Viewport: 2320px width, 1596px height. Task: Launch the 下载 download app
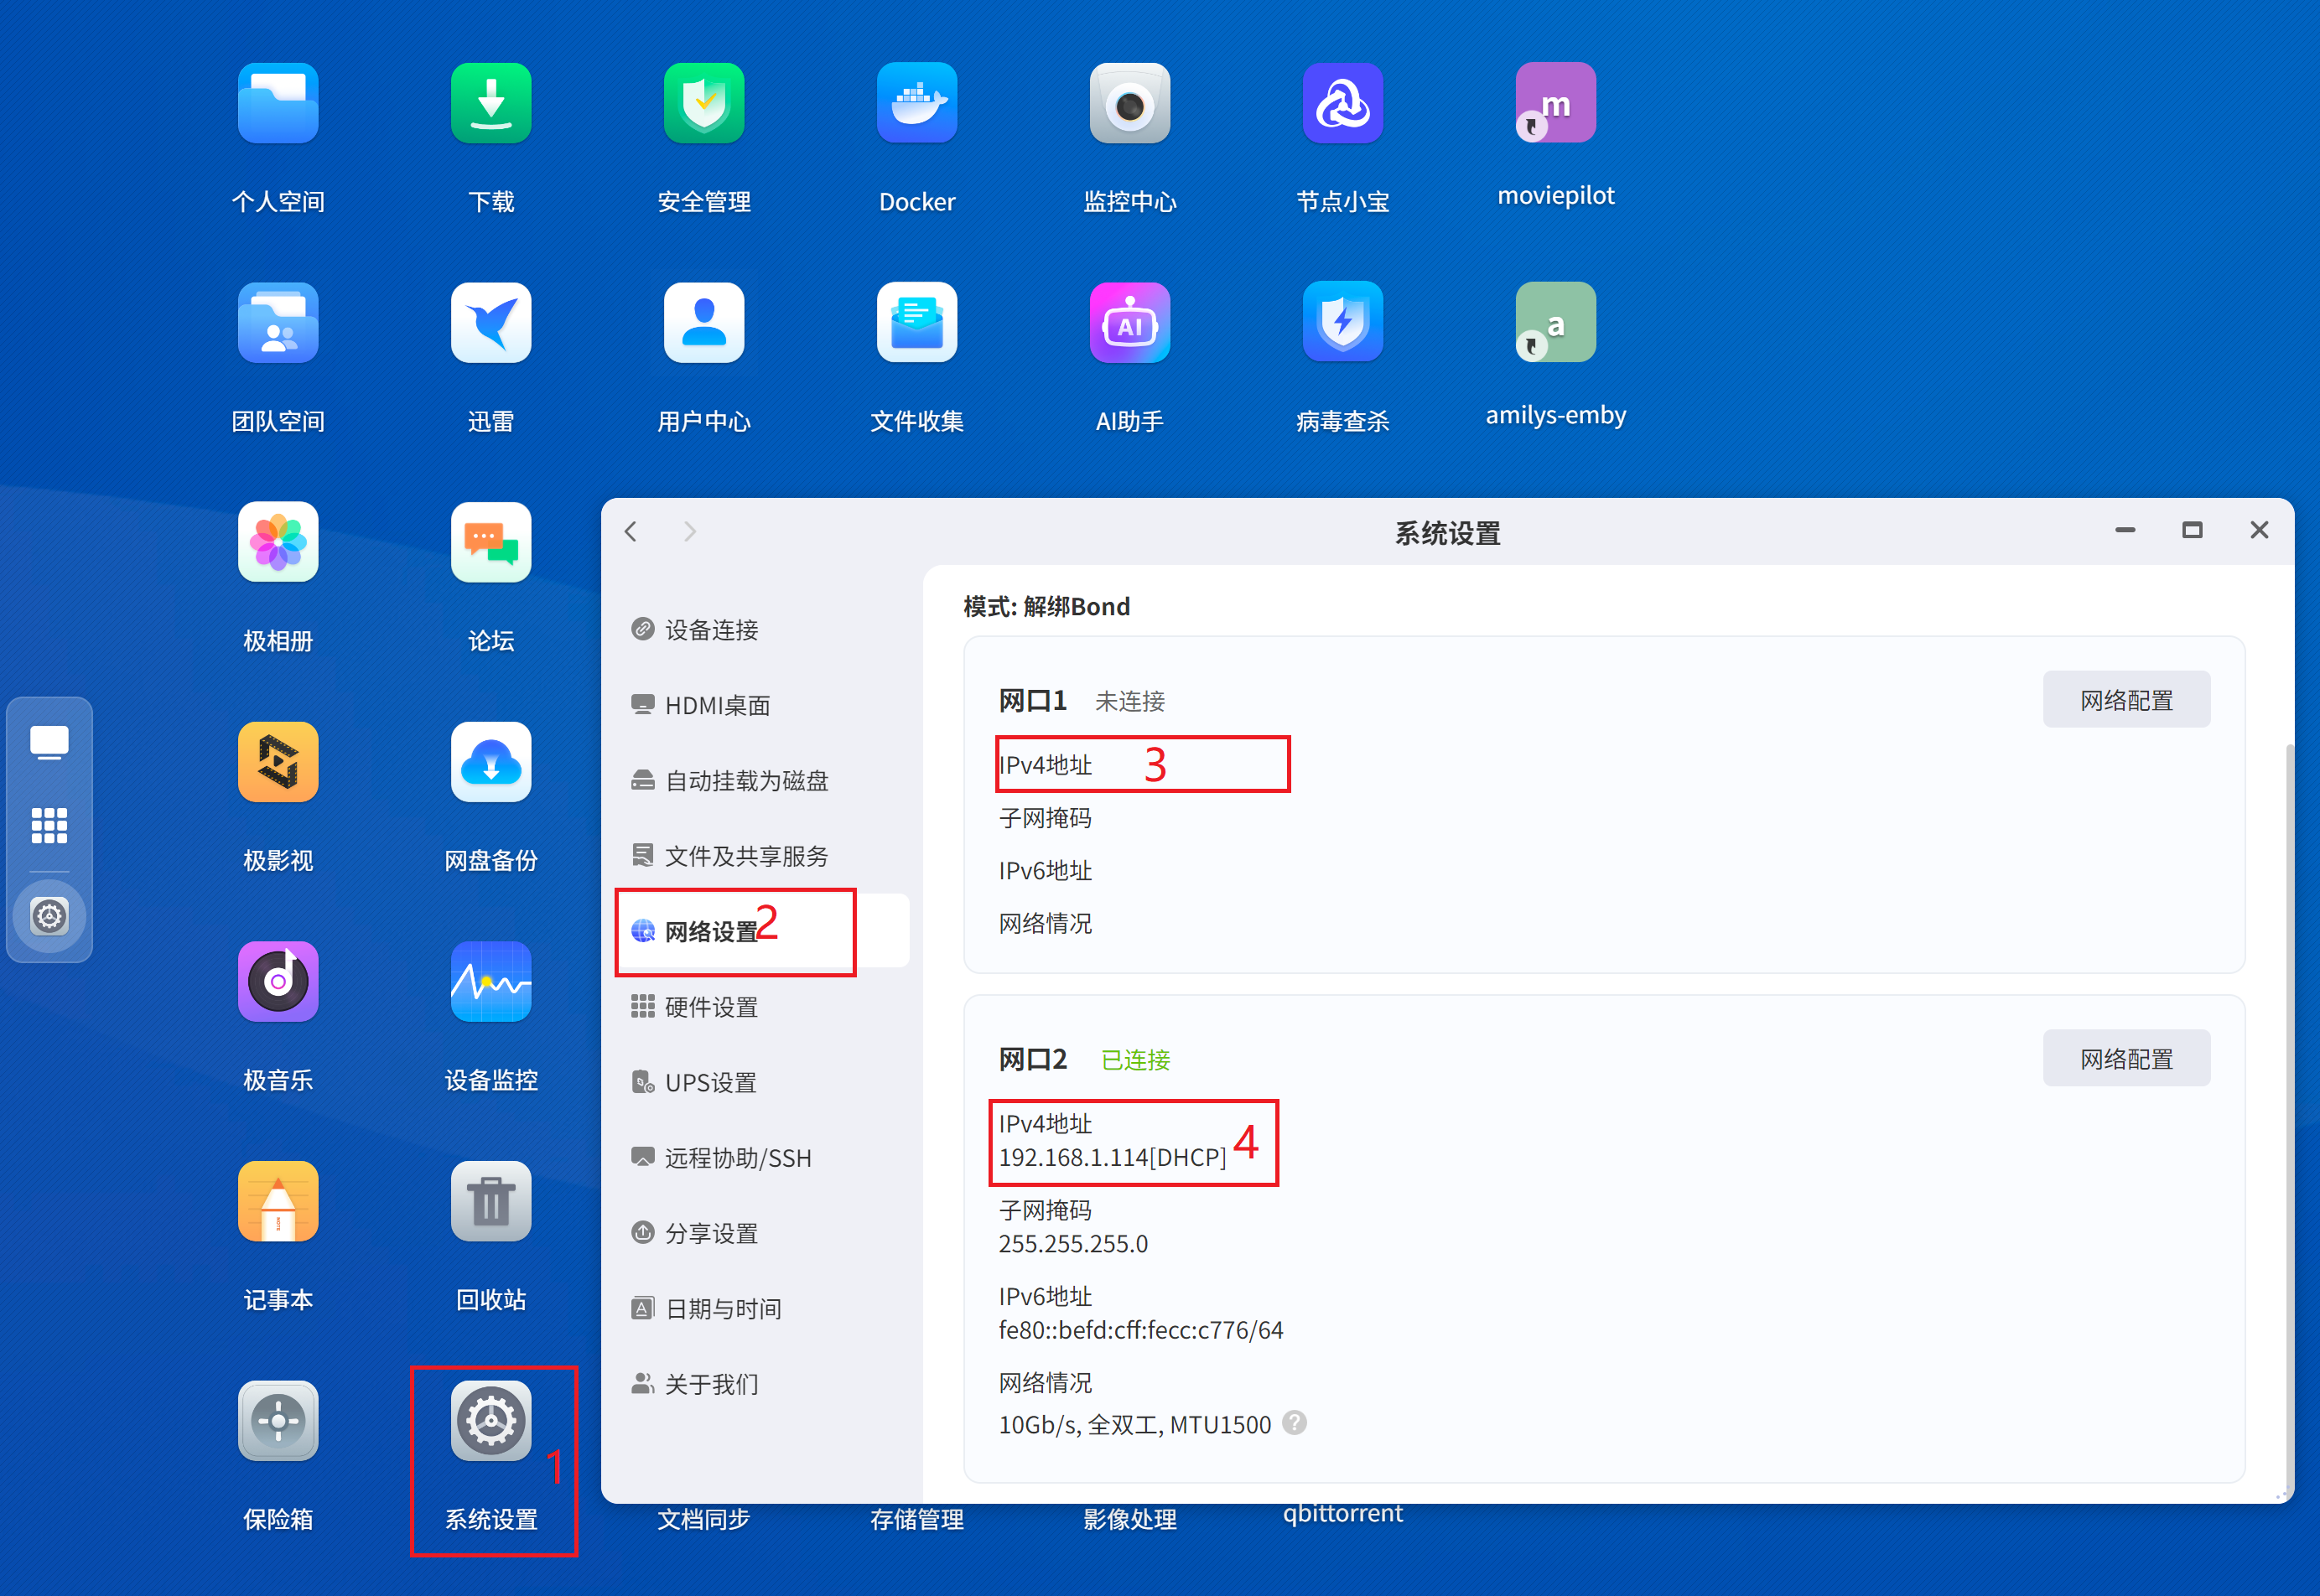(491, 103)
